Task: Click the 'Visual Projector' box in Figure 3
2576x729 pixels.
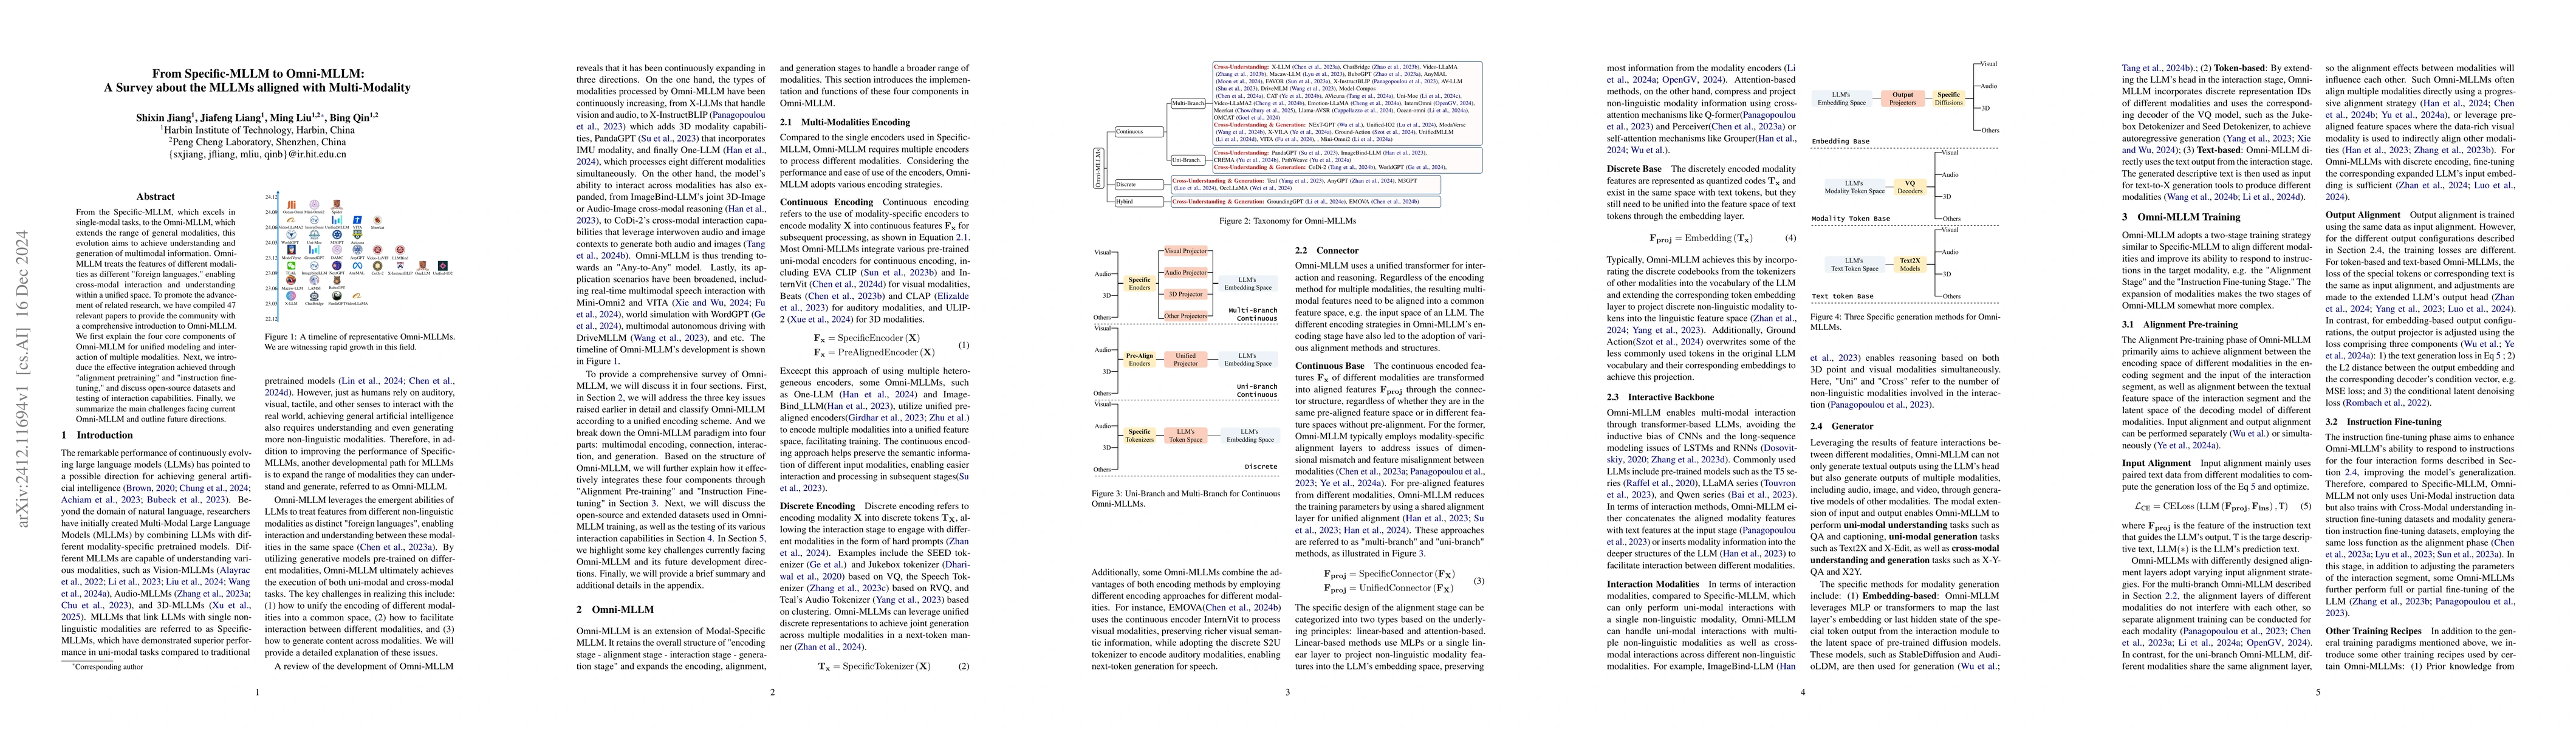Action: tap(1186, 251)
